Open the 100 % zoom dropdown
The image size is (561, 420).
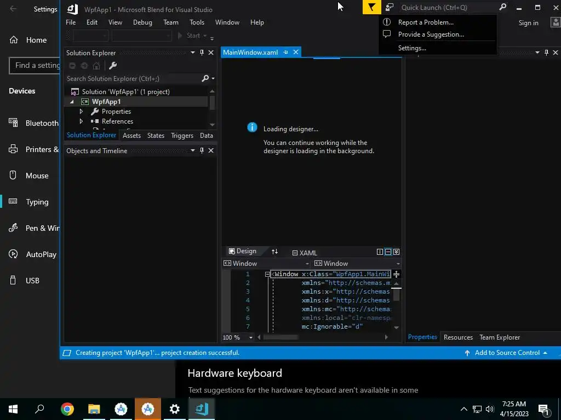click(251, 337)
